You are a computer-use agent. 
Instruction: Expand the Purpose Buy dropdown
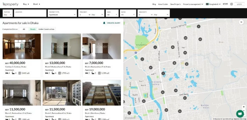coord(8,13)
